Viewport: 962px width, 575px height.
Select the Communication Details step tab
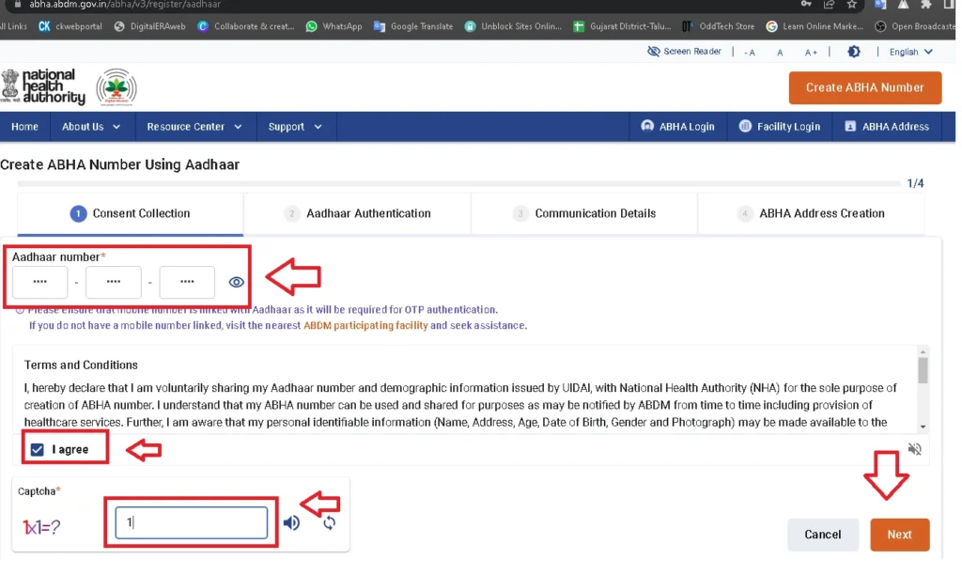click(584, 213)
